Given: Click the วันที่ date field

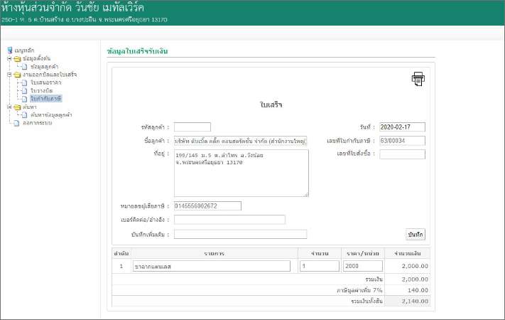Looking at the screenshot, I should 402,127.
